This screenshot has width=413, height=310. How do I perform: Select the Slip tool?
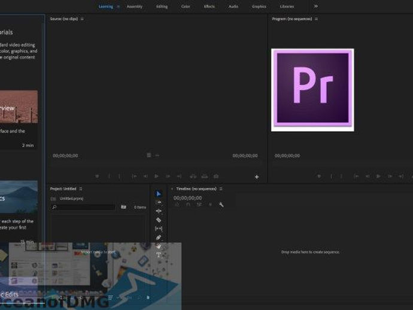159,229
